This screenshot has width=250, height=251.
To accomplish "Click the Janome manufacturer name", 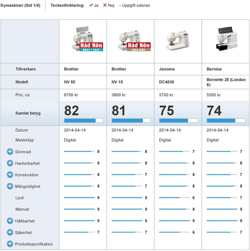I will click(x=167, y=69).
